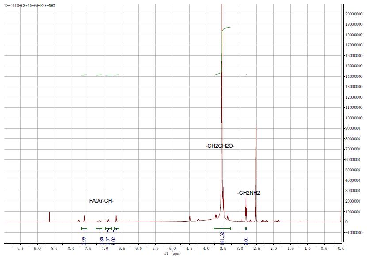This screenshot has height=257, width=367.
Task: Click the sharp singlet peak near 8.65 ppm
Action: pyautogui.click(x=49, y=217)
